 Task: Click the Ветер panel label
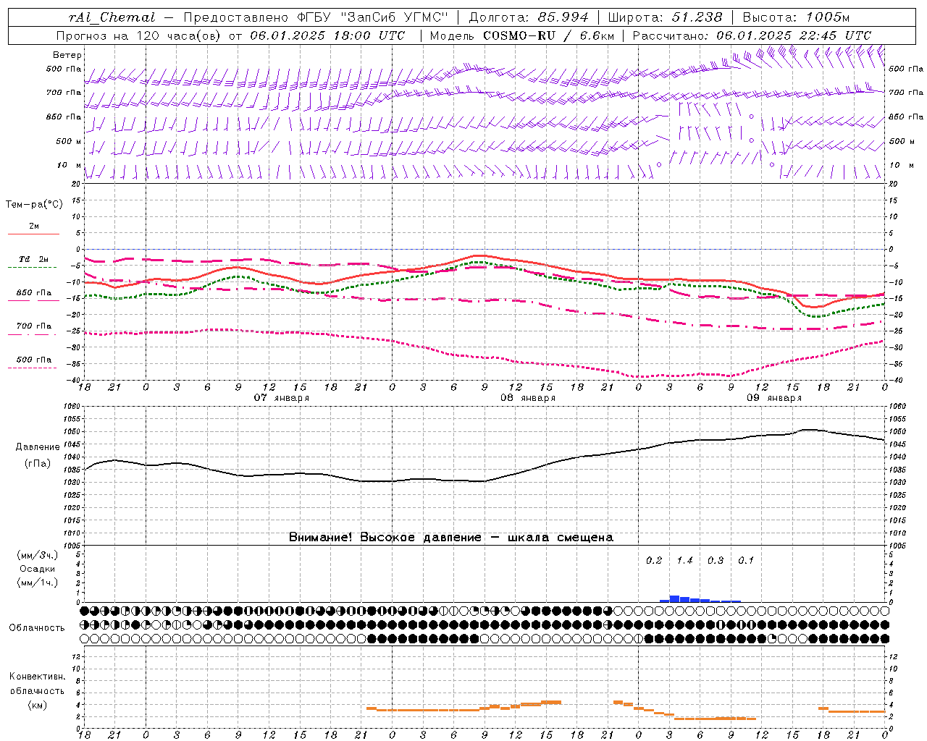pos(67,55)
